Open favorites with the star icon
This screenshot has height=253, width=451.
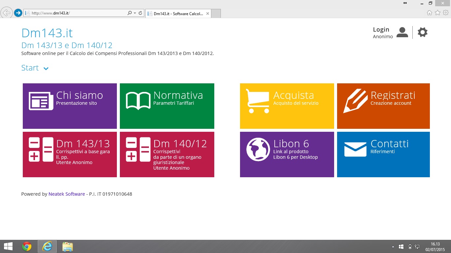click(x=437, y=13)
